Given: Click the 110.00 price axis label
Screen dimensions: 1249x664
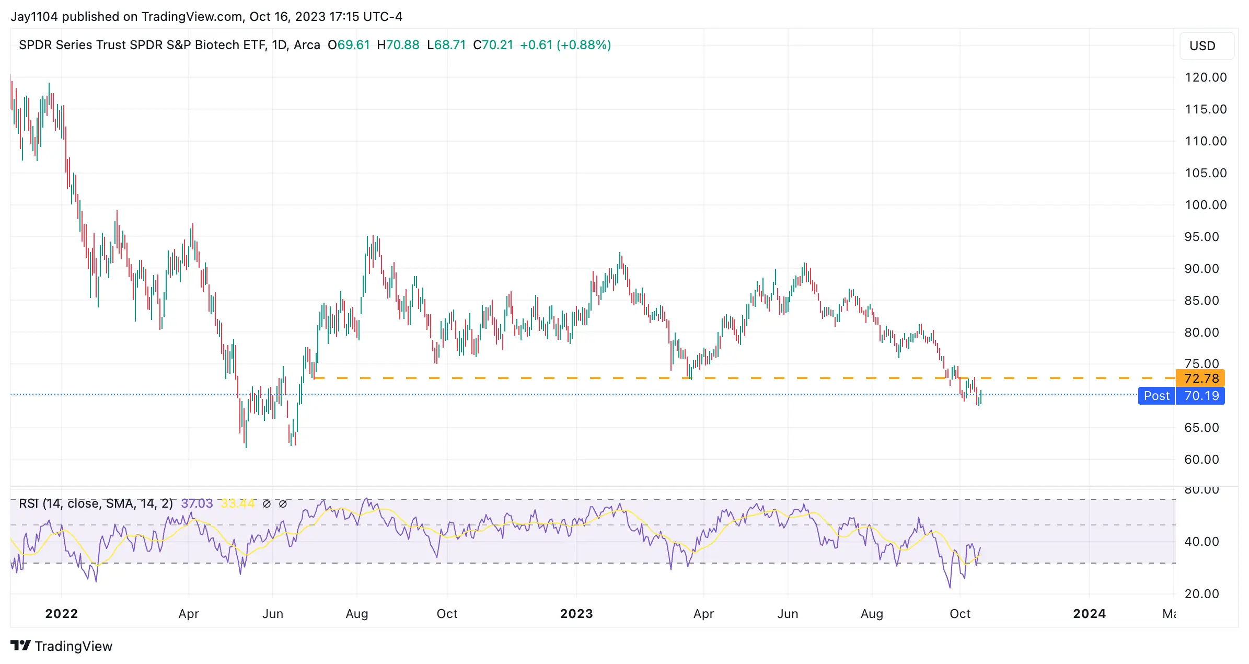Looking at the screenshot, I should (x=1206, y=141).
